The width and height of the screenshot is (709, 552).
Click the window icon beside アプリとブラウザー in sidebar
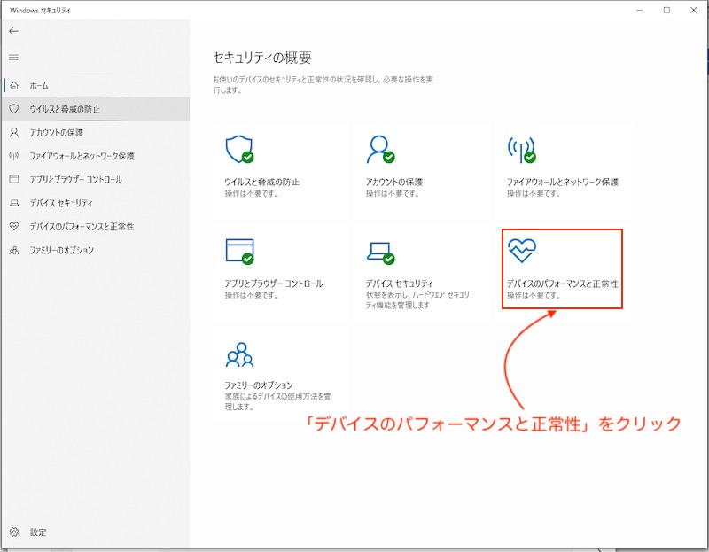(x=14, y=180)
